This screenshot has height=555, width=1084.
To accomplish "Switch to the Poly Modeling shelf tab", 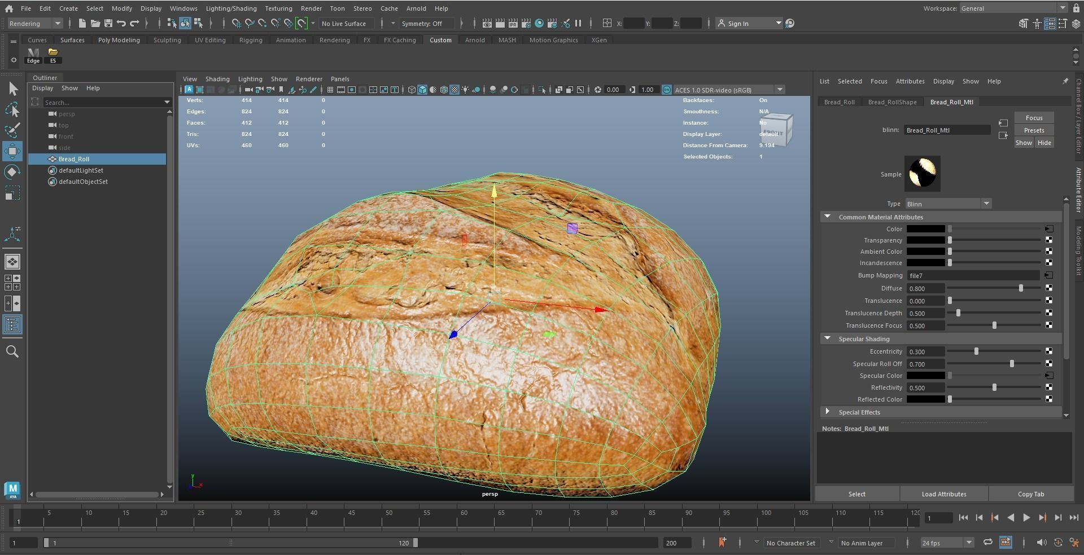I will (119, 40).
